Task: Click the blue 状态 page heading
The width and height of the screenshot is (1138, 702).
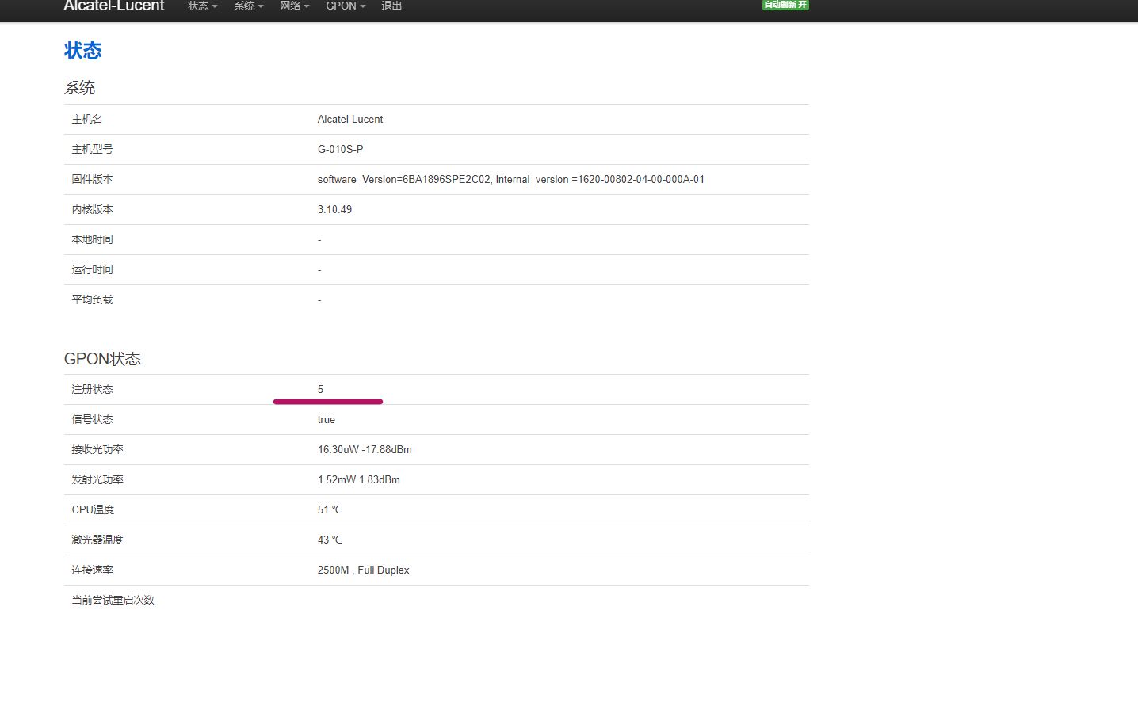Action: coord(82,51)
